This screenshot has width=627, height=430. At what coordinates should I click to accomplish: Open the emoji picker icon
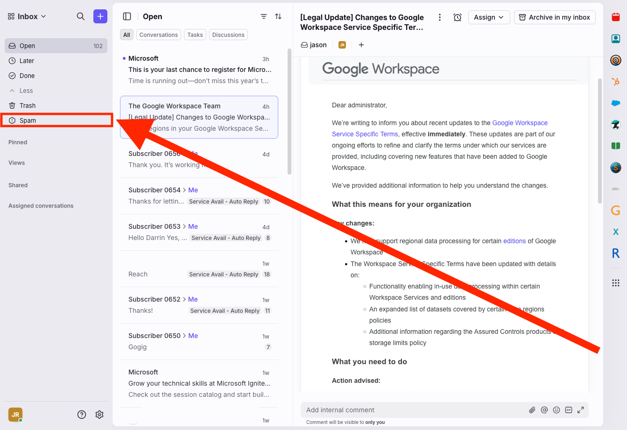(x=557, y=410)
